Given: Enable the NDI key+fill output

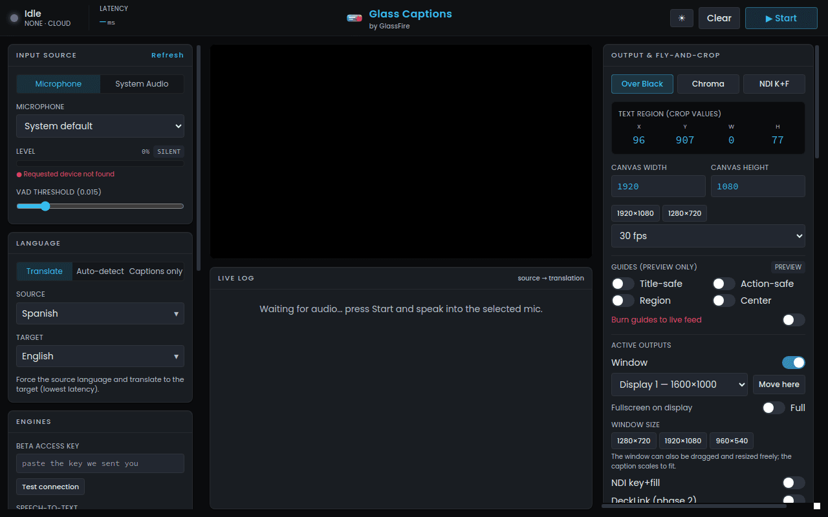Looking at the screenshot, I should (x=794, y=483).
